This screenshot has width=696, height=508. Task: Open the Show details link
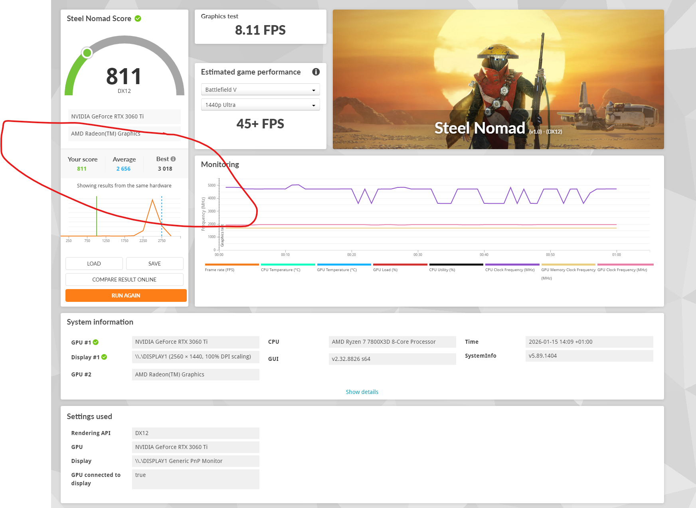[x=362, y=392]
